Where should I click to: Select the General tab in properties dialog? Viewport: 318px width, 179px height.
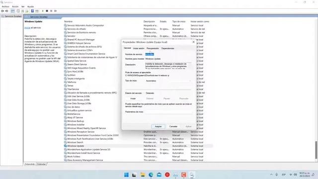coord(127,48)
